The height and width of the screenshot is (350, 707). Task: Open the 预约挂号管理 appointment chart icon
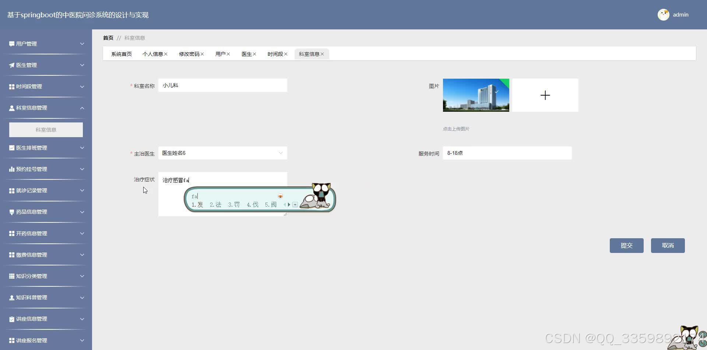[11, 169]
